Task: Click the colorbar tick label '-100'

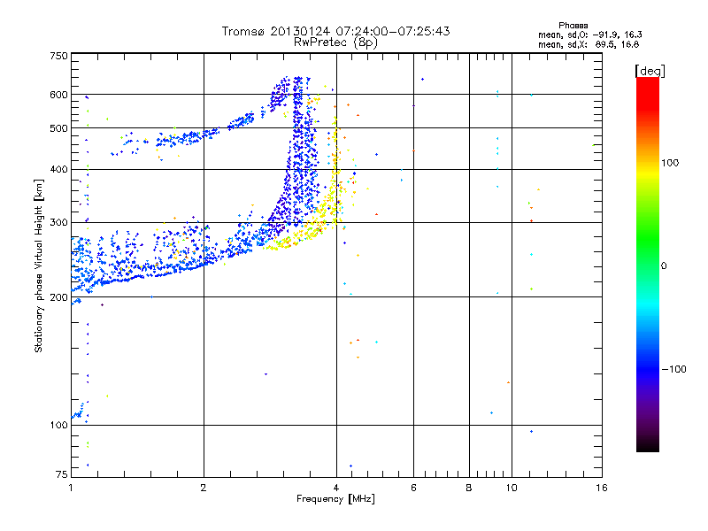Action: coord(674,369)
